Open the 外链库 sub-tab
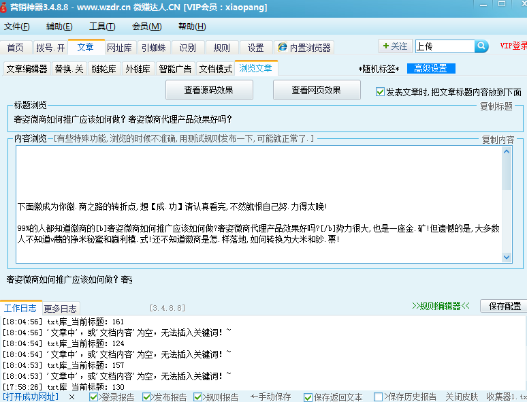The image size is (527, 402). 138,69
